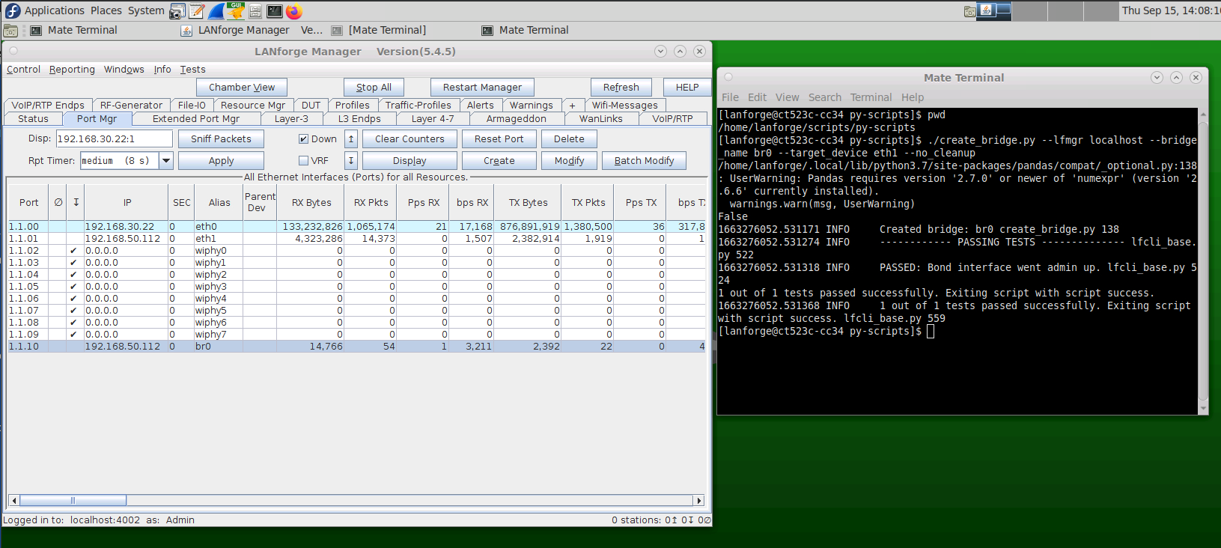
Task: Toggle down checkmark for port 1.1.09
Action: (73, 335)
